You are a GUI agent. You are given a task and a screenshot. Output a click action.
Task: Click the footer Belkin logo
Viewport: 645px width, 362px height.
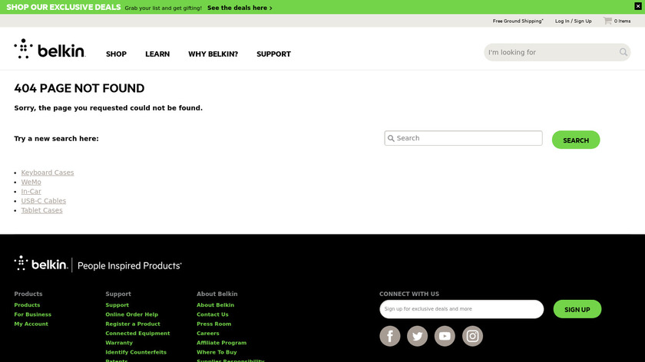[x=41, y=264]
